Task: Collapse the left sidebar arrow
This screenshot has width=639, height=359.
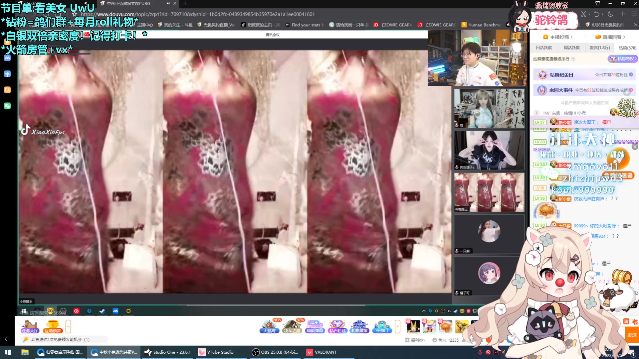Action: [x=7, y=339]
